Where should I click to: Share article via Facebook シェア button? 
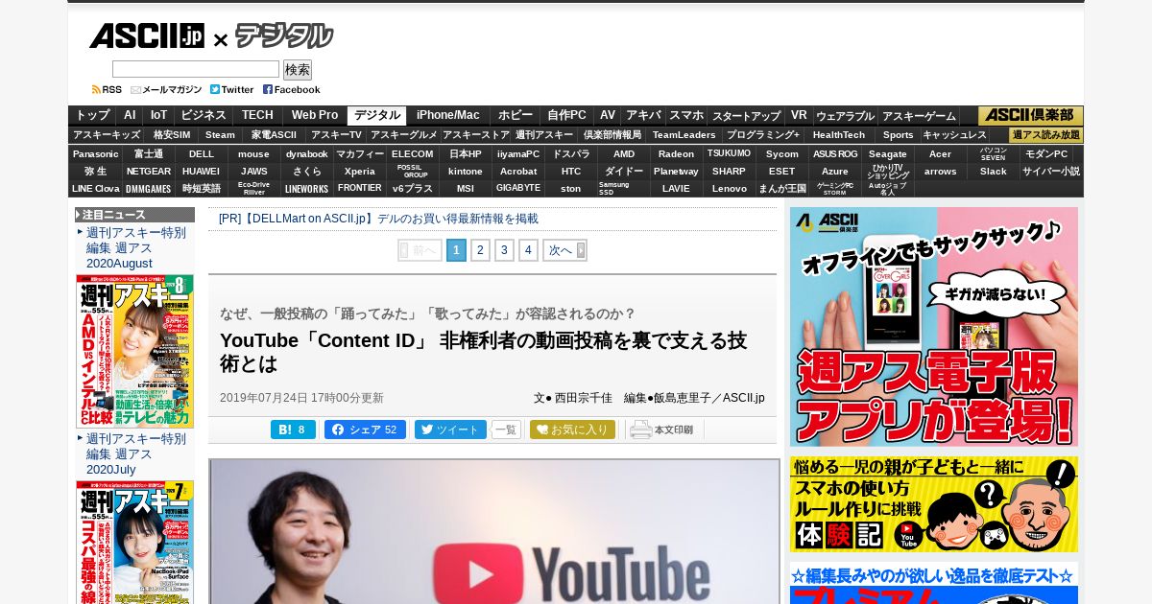pos(365,430)
